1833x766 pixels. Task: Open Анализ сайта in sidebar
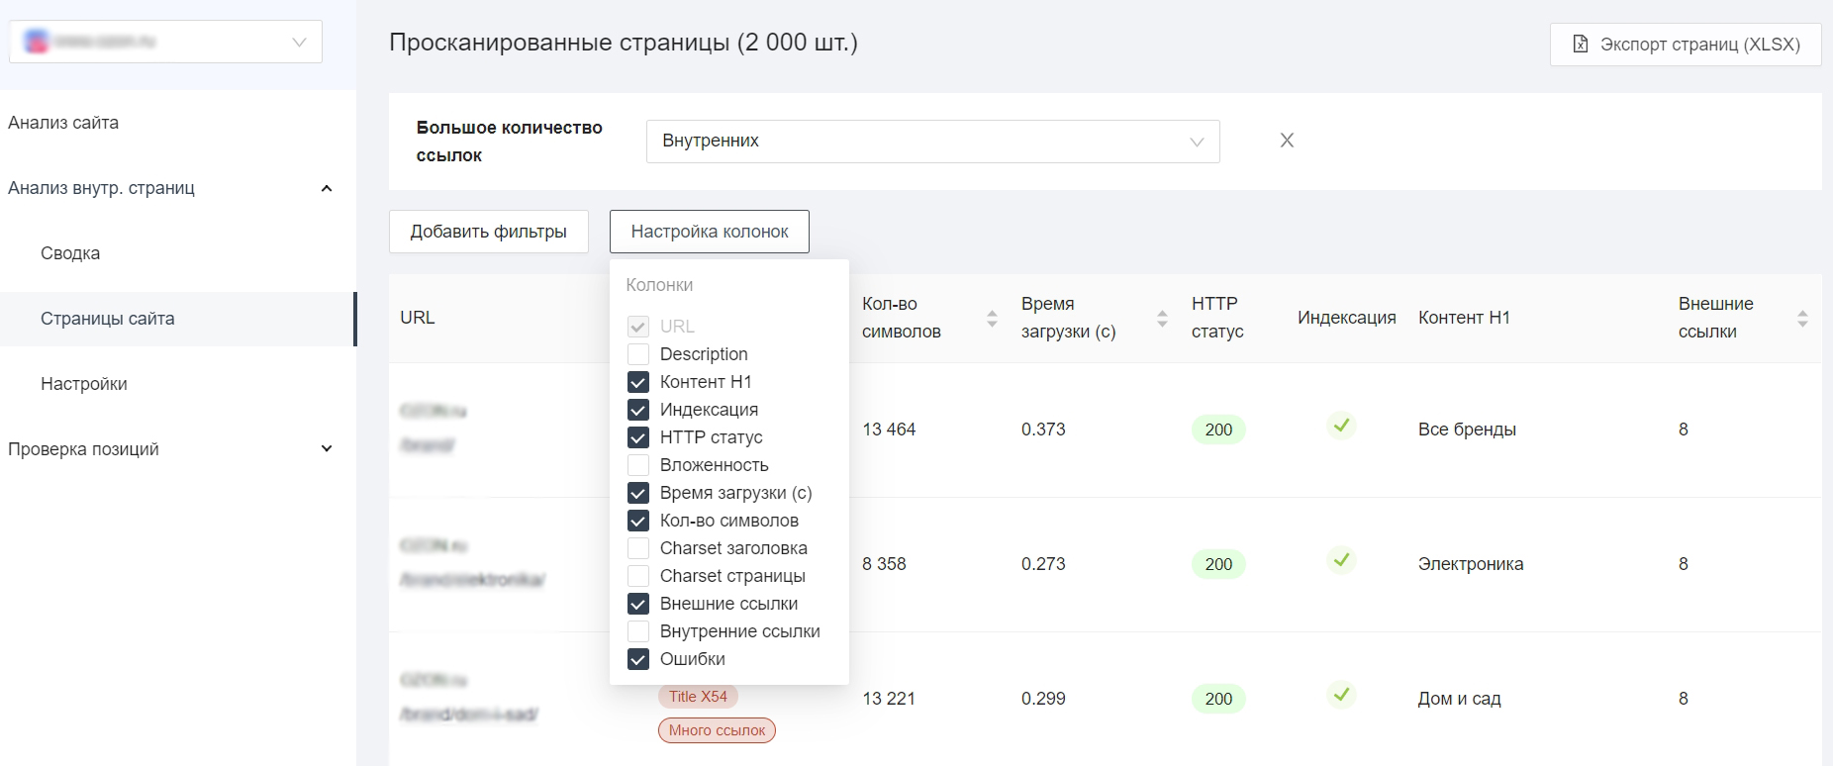tap(63, 123)
